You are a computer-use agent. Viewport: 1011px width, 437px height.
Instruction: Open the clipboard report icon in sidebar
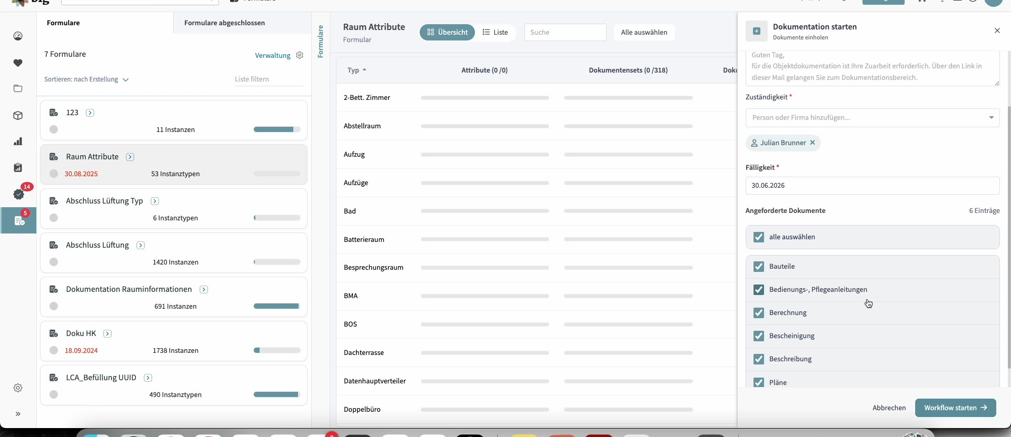click(18, 168)
